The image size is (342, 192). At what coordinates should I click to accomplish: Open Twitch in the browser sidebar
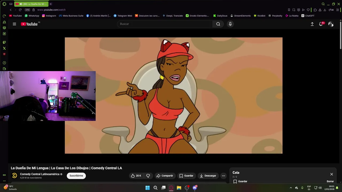click(x=4, y=42)
